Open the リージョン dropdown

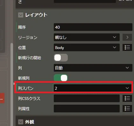point(87,37)
